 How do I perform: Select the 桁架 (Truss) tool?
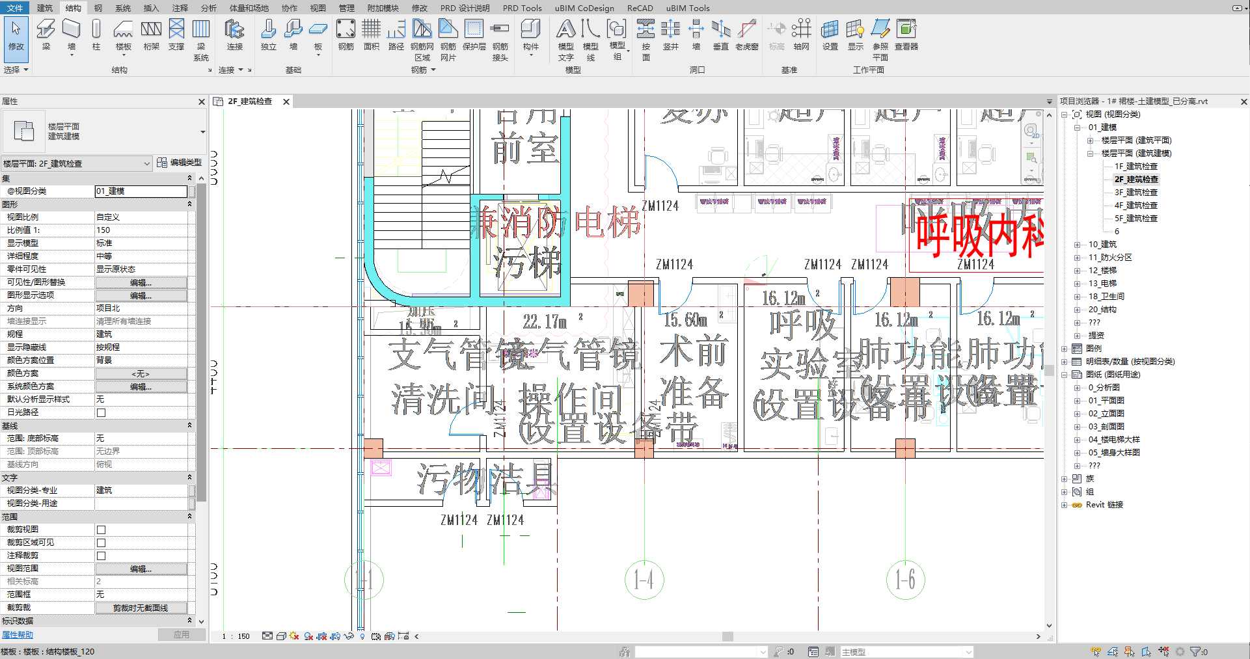151,29
